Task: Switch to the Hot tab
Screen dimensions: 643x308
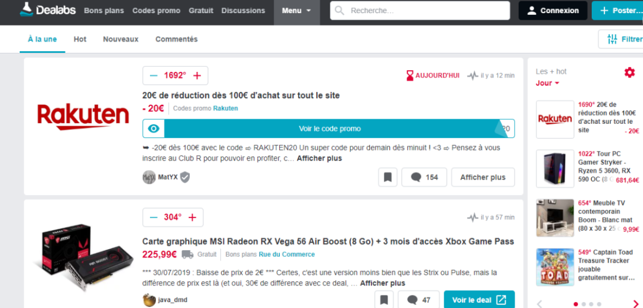Action: click(x=80, y=39)
